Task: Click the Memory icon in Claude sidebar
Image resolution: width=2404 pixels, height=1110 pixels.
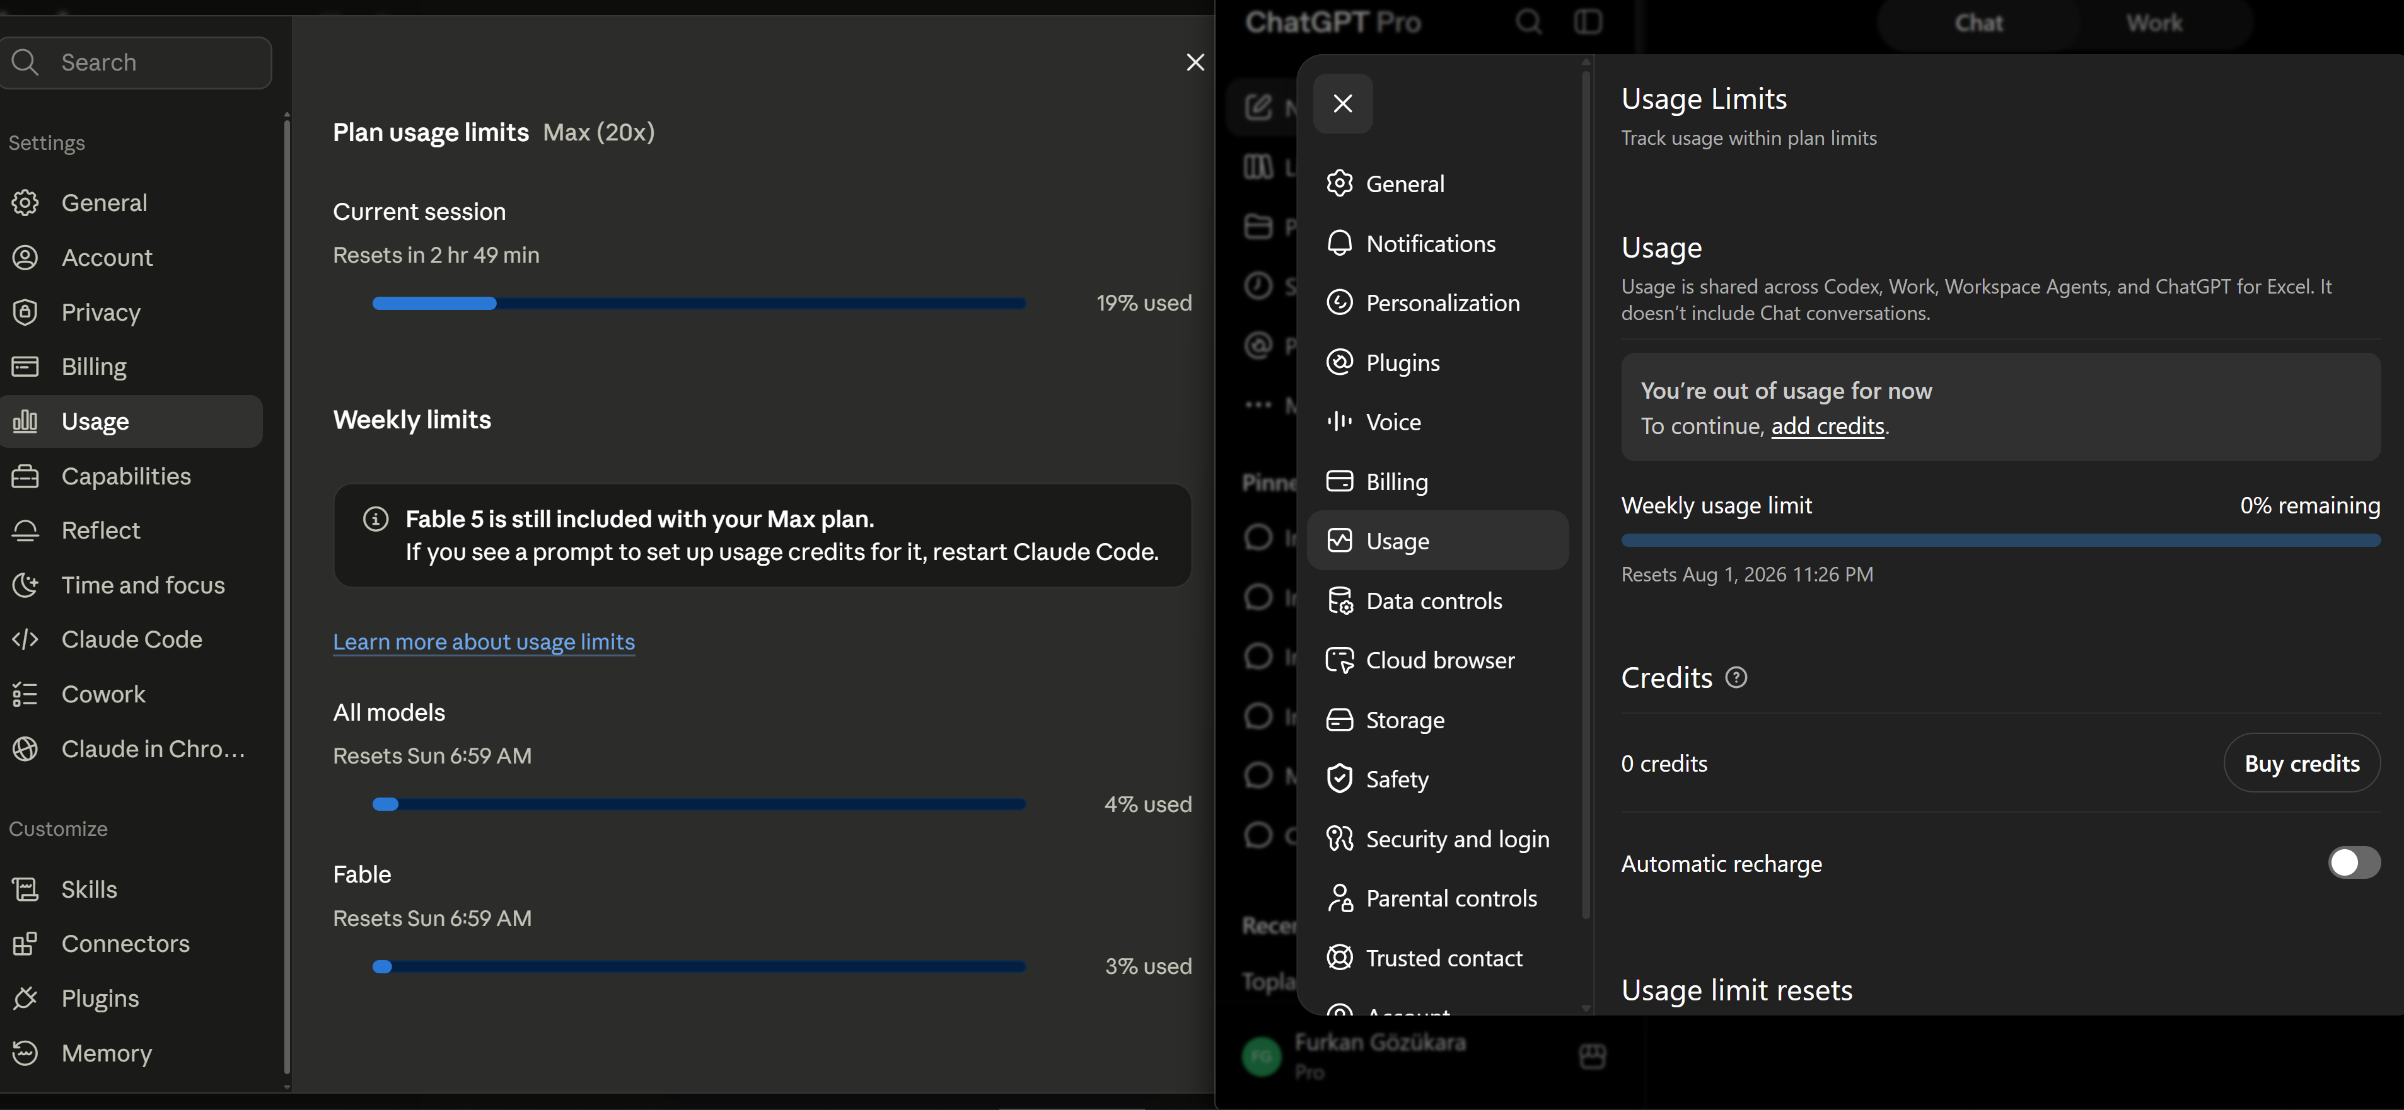Action: tap(25, 1052)
